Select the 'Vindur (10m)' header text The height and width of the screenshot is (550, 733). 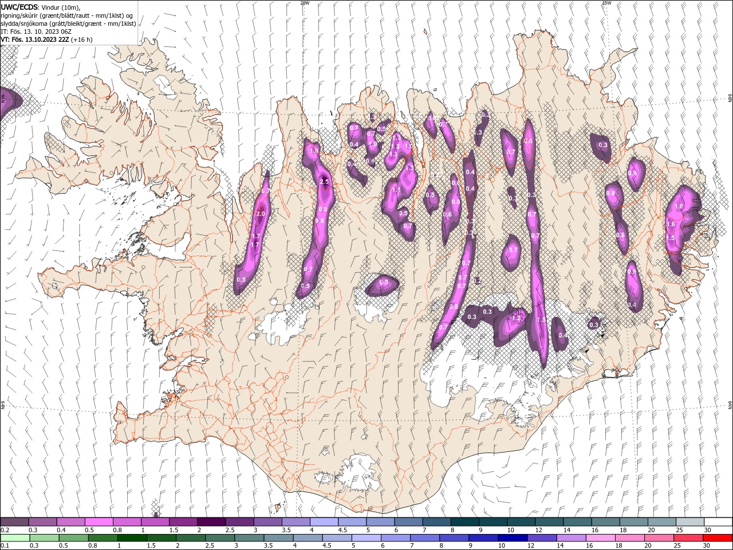point(61,7)
